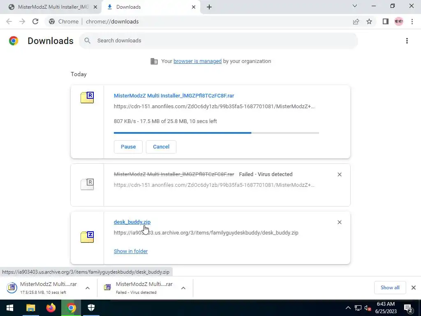
Task: Open tab search chevron in title bar
Action: coord(355,6)
